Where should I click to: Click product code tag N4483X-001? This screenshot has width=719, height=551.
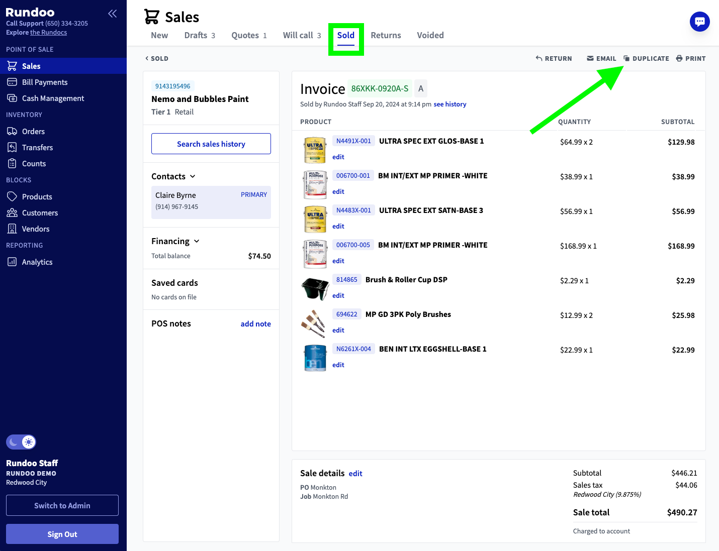coord(353,210)
